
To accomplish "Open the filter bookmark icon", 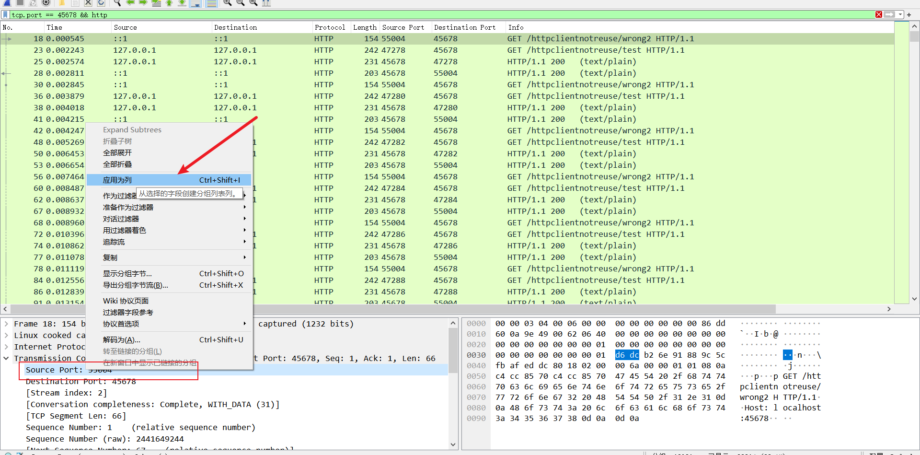I will click(x=5, y=15).
